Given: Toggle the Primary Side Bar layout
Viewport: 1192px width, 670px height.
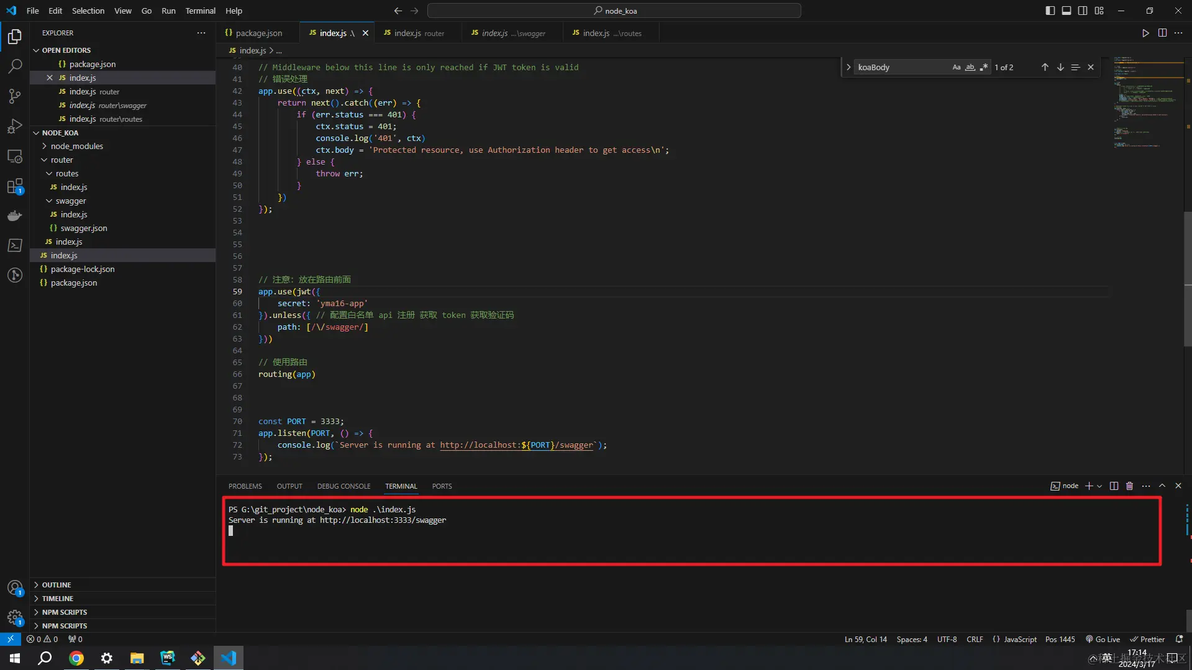Looking at the screenshot, I should point(1050,11).
